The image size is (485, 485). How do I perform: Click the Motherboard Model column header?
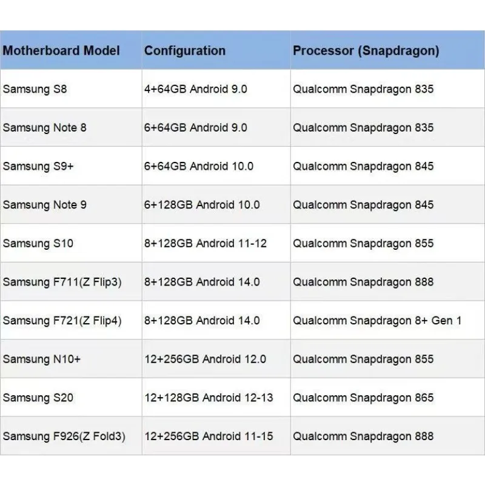coord(61,50)
